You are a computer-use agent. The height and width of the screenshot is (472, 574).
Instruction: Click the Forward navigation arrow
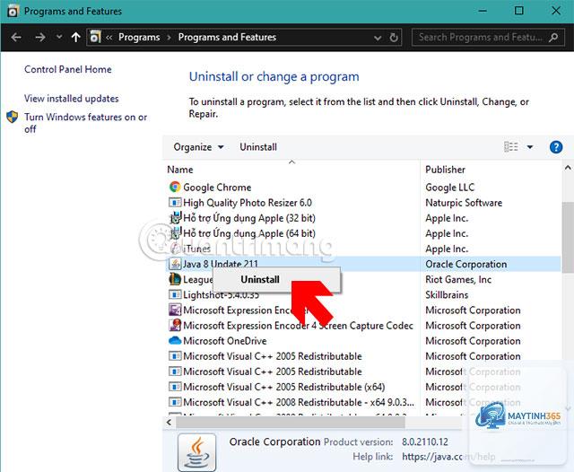pos(39,38)
